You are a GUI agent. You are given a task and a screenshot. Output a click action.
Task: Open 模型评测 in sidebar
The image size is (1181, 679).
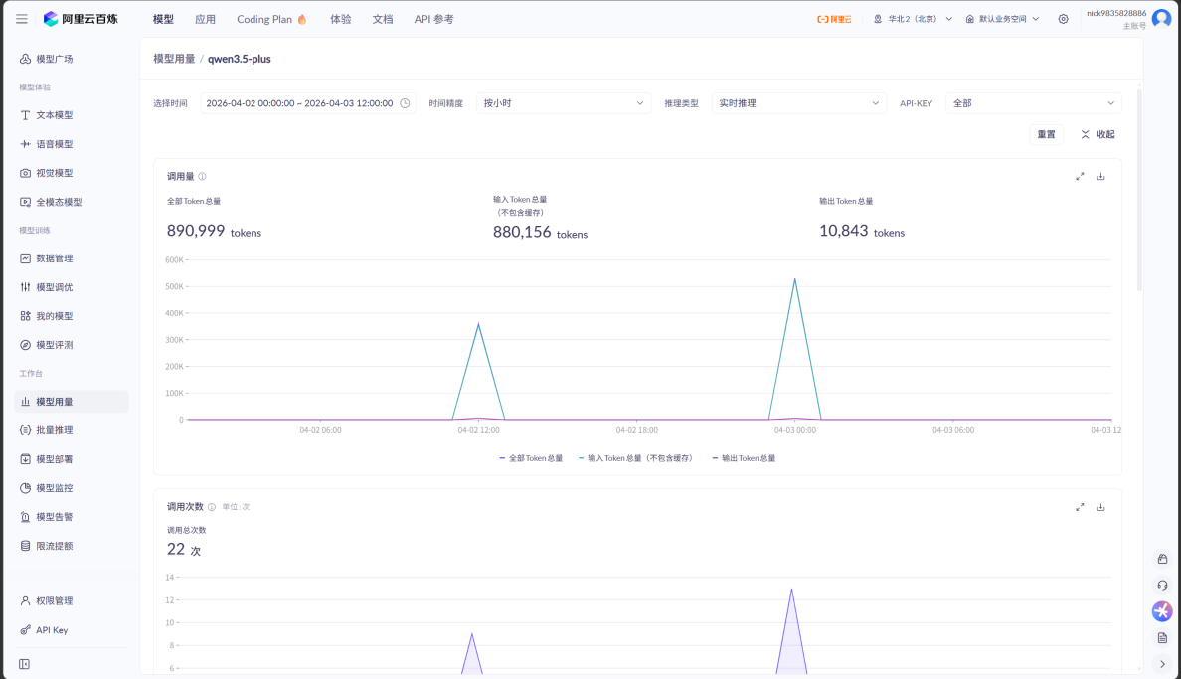[72, 344]
